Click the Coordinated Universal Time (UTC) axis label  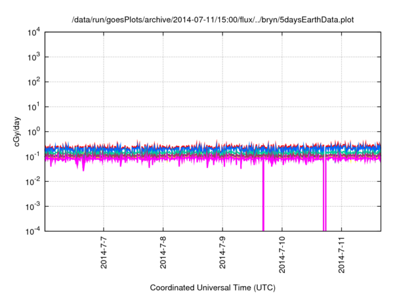tap(213, 287)
